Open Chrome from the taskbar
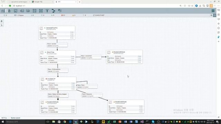Viewport: 221px width, 124px height. (x=65, y=122)
